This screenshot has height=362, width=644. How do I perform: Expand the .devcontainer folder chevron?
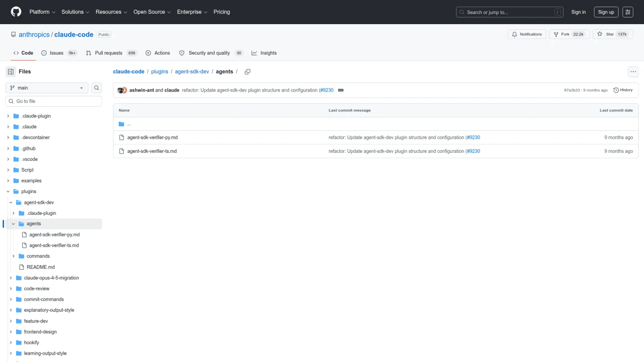coord(8,138)
